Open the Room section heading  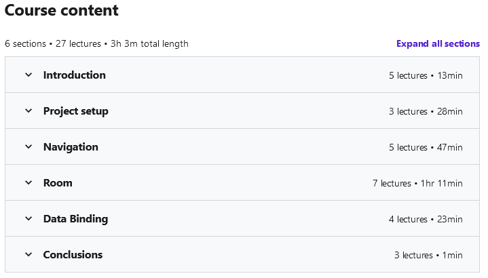[58, 183]
